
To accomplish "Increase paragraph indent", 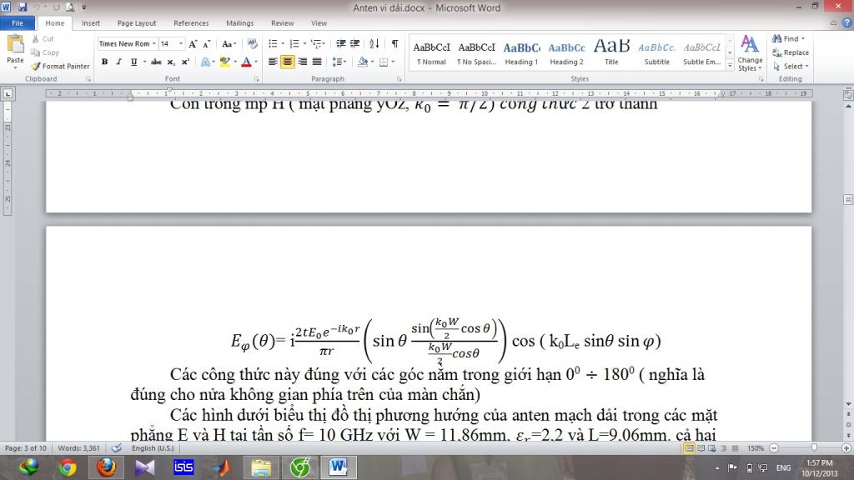I will [355, 43].
